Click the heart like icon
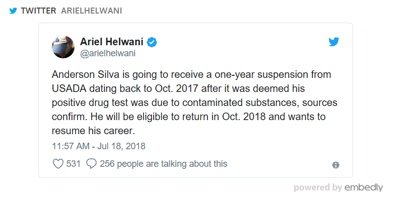Screen dimensions: 397x207 (x=58, y=164)
